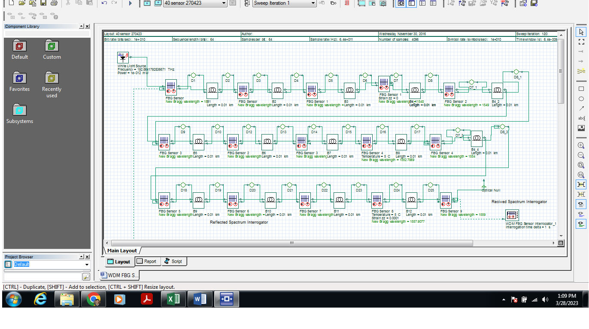Open the 40 sensor 270423 layout dropdown
Screen dimensions: 589x329
click(224, 3)
